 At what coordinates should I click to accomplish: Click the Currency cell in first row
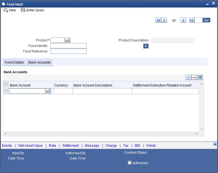tap(63, 91)
